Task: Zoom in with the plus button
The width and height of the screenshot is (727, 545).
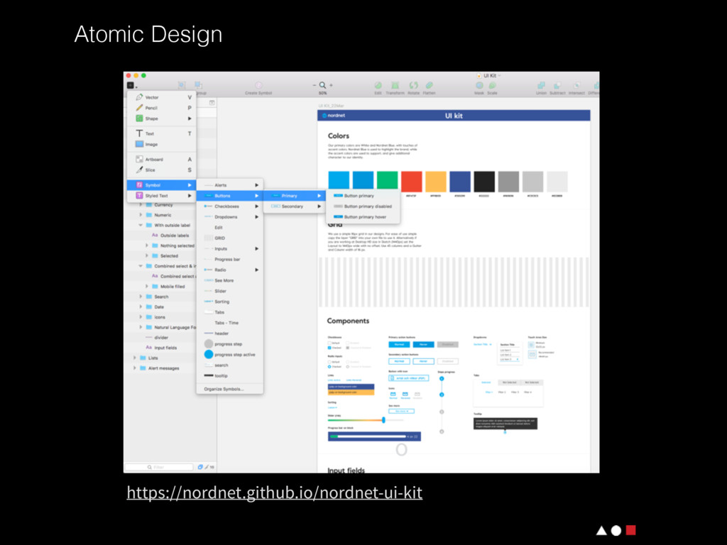Action: (x=331, y=85)
